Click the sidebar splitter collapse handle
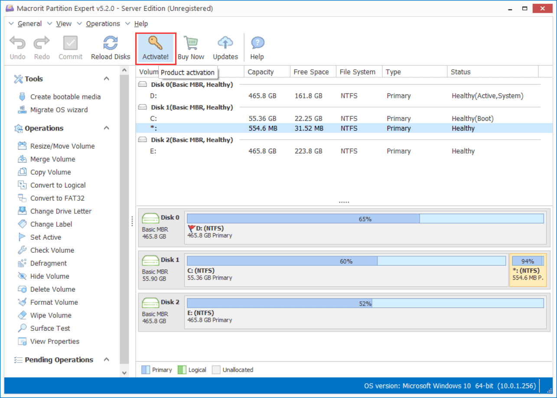Screen dimensions: 557x398 tap(132, 221)
